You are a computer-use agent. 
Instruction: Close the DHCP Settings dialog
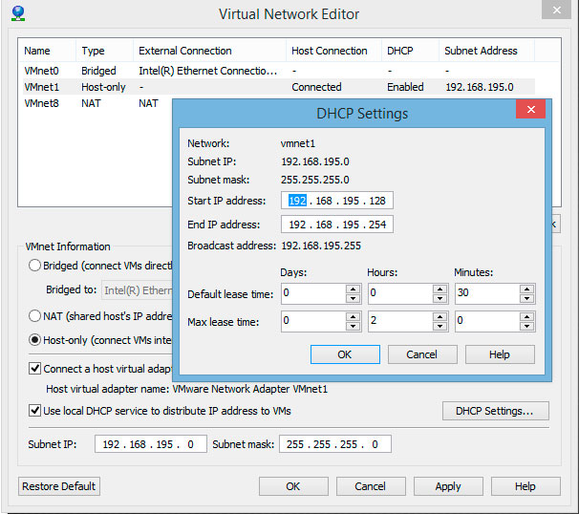[529, 112]
